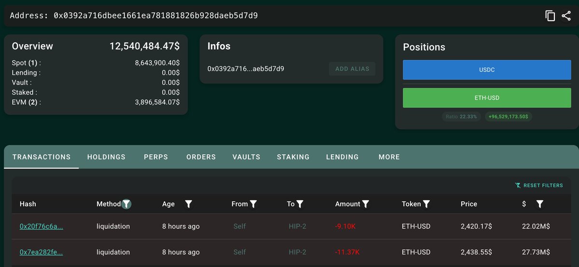579x267 pixels.
Task: Open transaction hash 0x7ea282fe link
Action: tap(41, 252)
